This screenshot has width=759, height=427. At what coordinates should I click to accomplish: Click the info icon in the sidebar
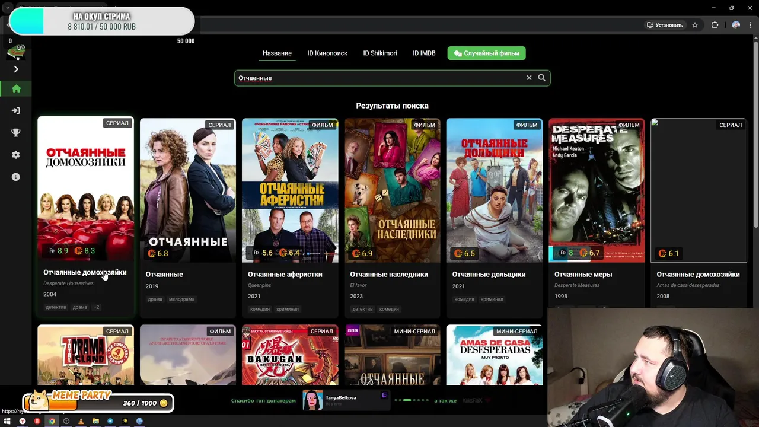click(x=16, y=177)
